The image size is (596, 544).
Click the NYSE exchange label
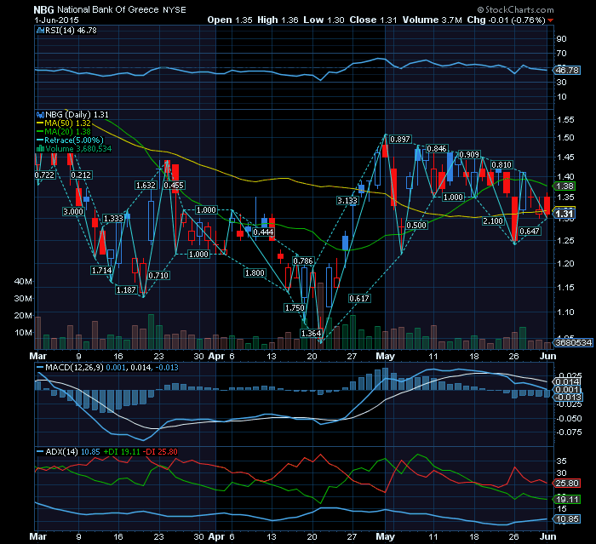(x=175, y=10)
